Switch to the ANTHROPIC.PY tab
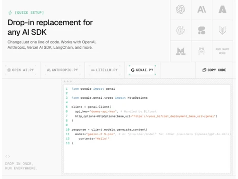 [62, 70]
